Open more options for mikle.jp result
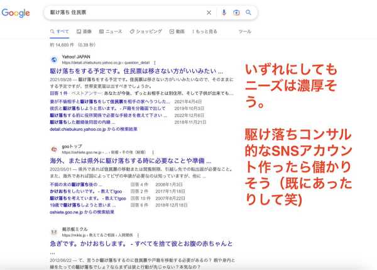 click(x=138, y=235)
